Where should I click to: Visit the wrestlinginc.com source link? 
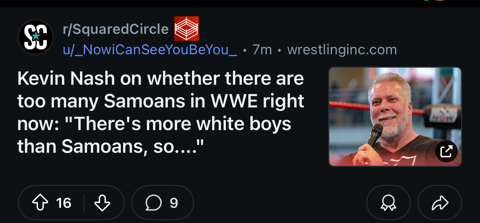click(x=342, y=50)
